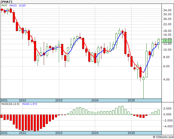Screen dimensions: 174x139
Task: Click the 12.00 price axis label
Action: [x=167, y=44]
